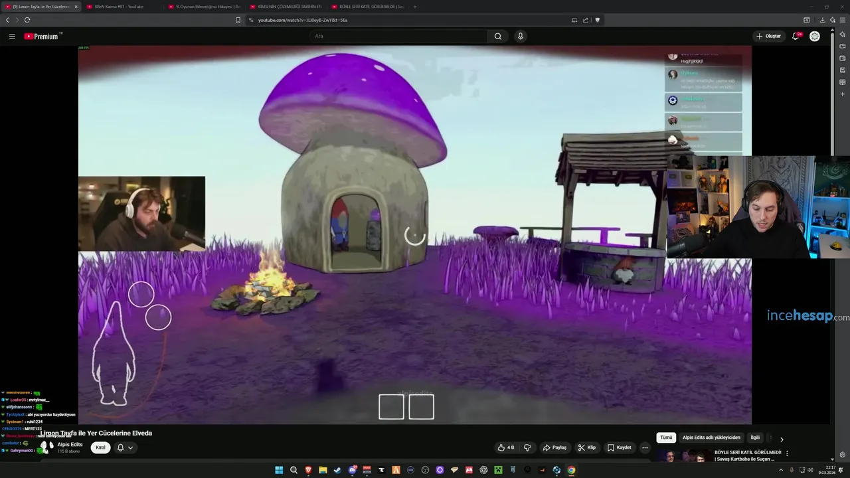Click the Klip scissors button
The height and width of the screenshot is (478, 850).
point(587,447)
